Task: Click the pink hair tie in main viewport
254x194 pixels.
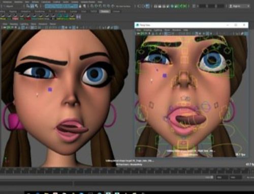Action: pyautogui.click(x=14, y=121)
